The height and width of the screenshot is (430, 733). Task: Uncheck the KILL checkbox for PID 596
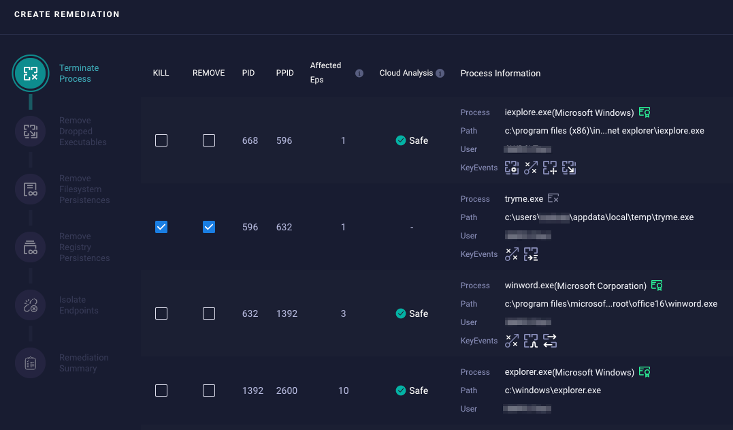[x=161, y=227]
